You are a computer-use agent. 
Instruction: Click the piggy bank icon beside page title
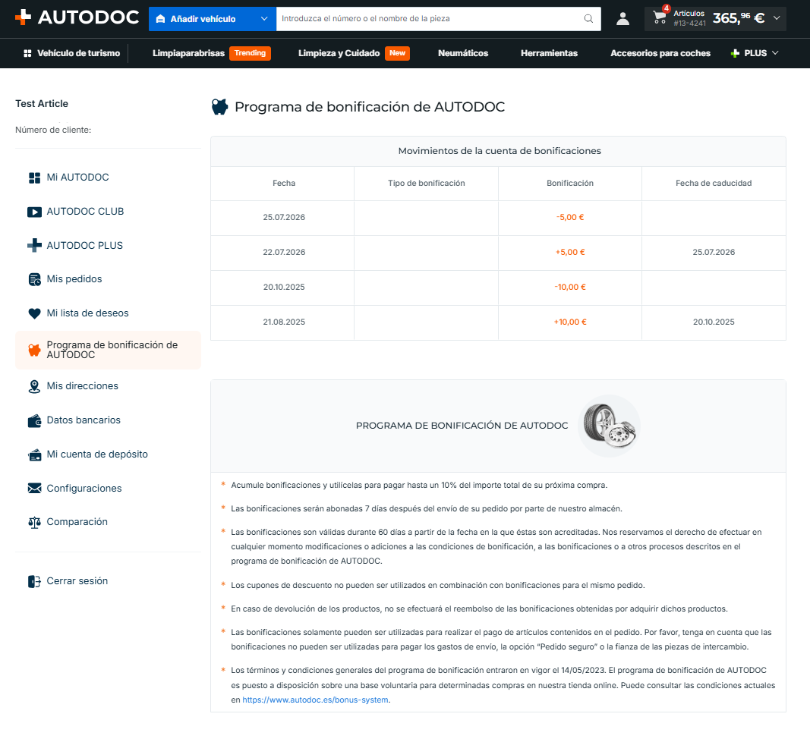[219, 107]
